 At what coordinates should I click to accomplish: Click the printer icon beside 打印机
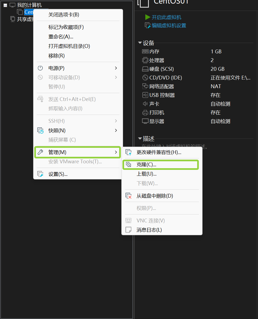tap(145, 112)
